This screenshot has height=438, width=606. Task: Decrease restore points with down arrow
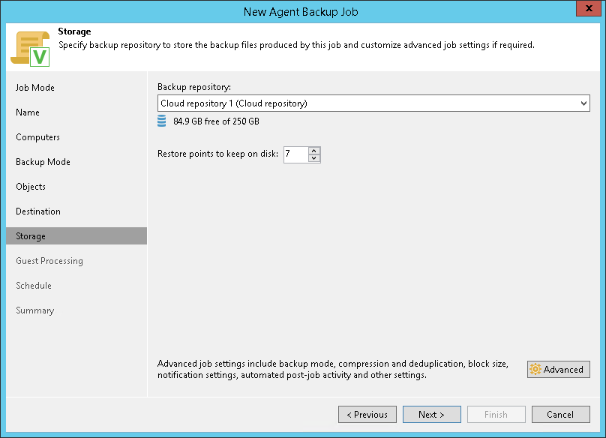314,158
